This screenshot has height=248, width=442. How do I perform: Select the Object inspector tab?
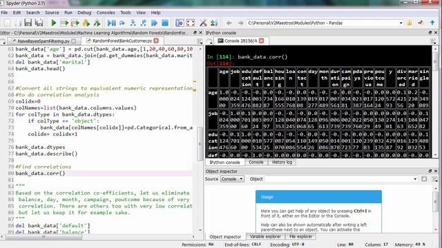tap(225, 237)
